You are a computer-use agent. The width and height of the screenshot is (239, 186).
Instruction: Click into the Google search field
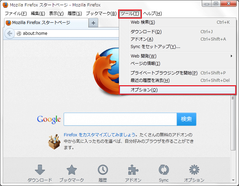120,119
